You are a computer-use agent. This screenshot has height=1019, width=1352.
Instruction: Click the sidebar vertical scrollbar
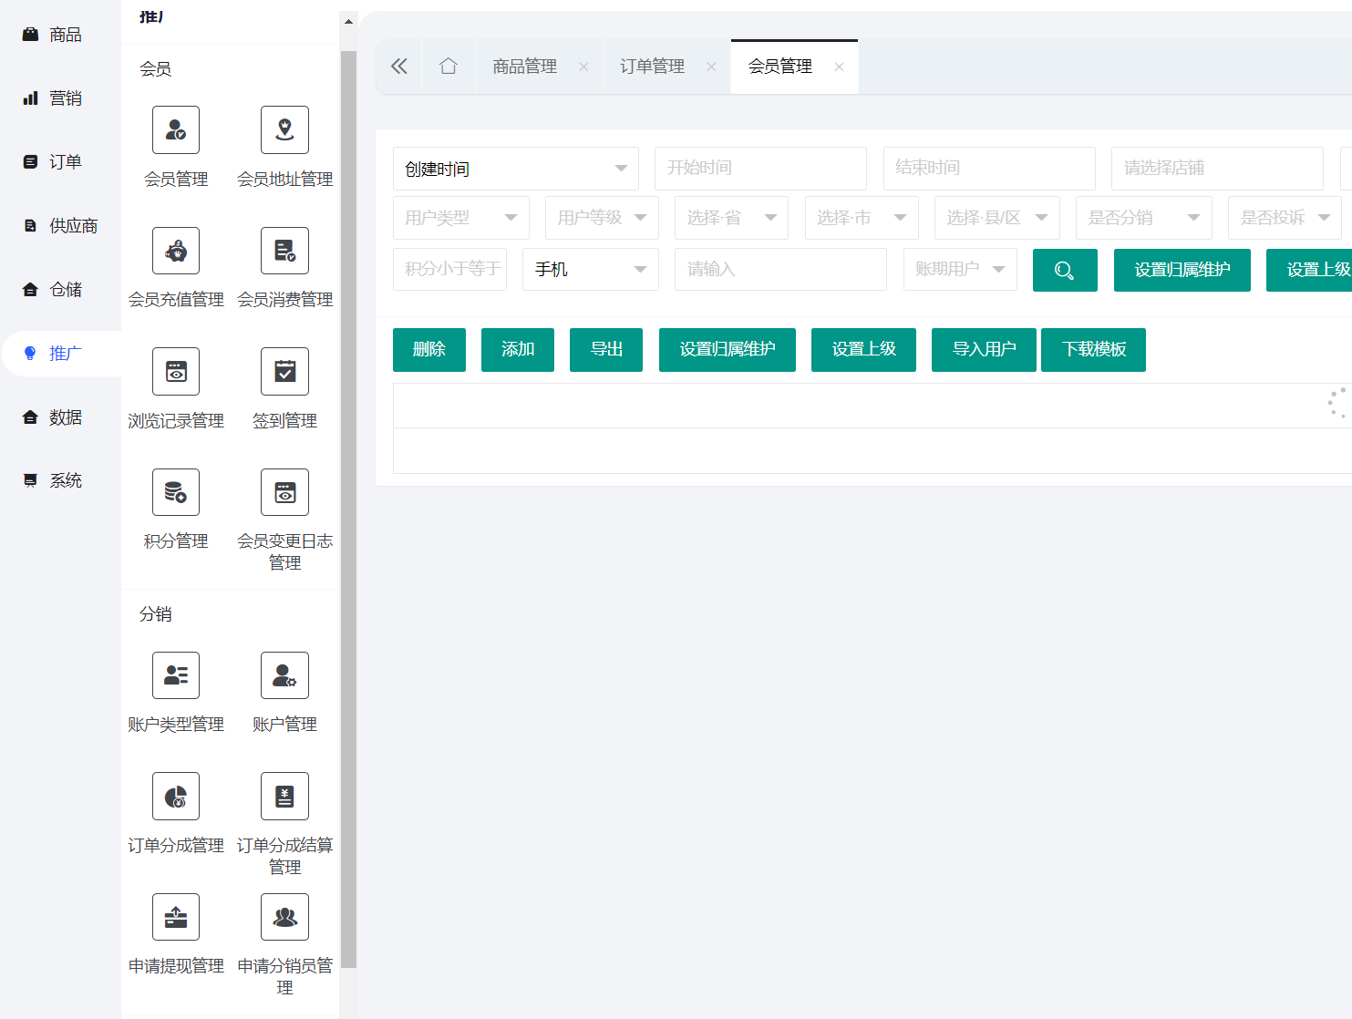[x=348, y=509]
